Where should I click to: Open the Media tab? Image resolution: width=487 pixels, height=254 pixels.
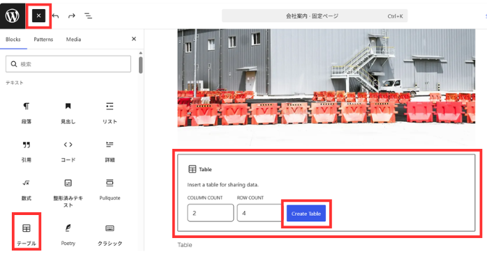74,40
